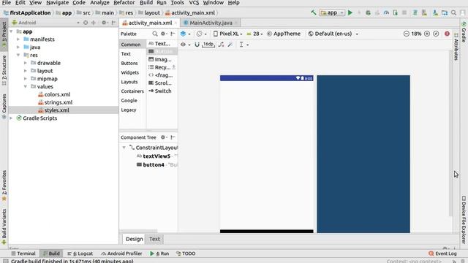Click the blueprint view of layout

[x=363, y=154]
